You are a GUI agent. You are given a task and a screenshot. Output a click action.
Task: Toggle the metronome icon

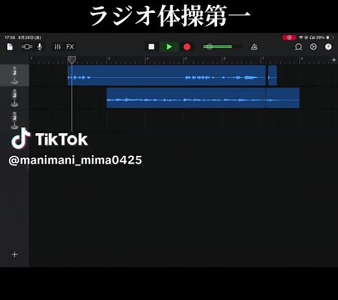(x=254, y=47)
